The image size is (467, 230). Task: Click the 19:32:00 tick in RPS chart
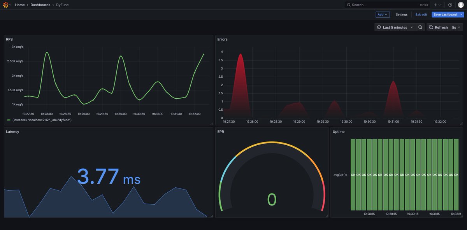(x=195, y=114)
